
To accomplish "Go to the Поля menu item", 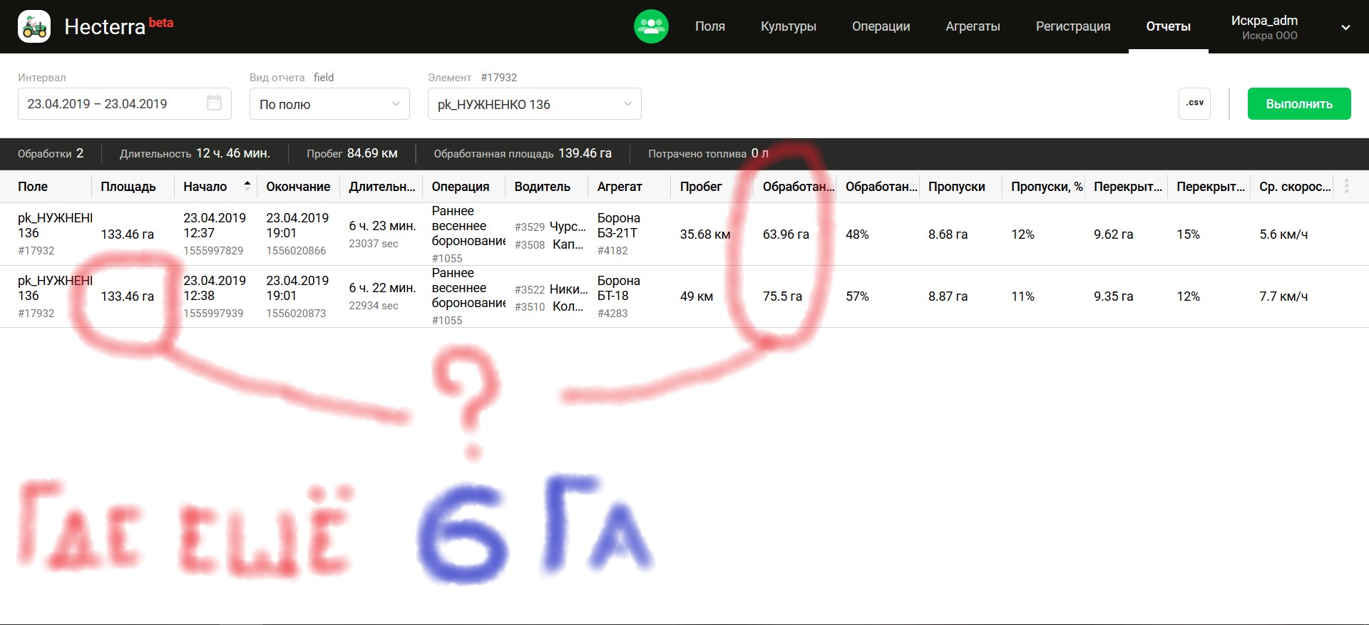I will (x=709, y=26).
